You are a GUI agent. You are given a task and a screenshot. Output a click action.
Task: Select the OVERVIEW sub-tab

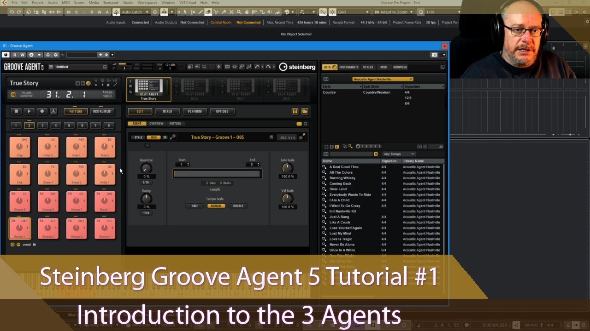[x=156, y=124]
